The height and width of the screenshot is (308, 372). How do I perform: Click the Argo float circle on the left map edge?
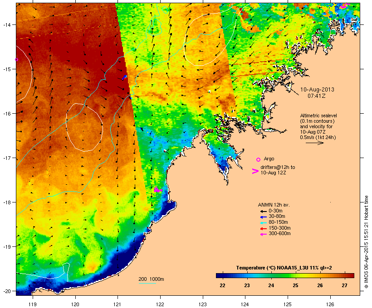coord(16,59)
